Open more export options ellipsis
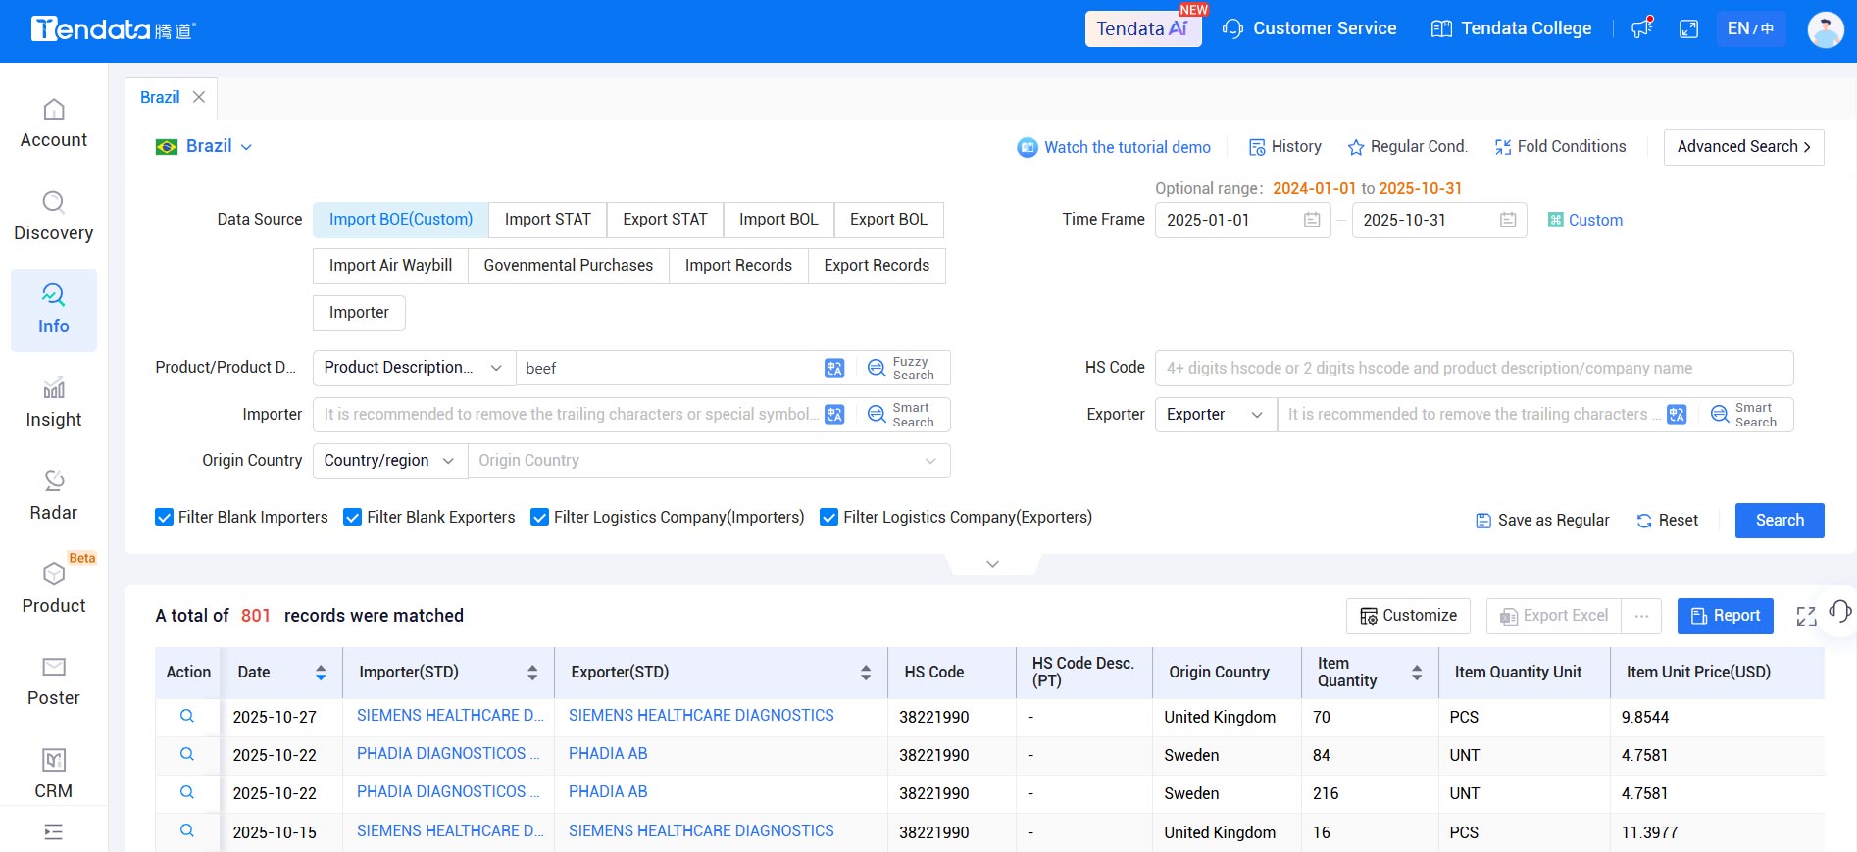1857x852 pixels. [x=1641, y=616]
